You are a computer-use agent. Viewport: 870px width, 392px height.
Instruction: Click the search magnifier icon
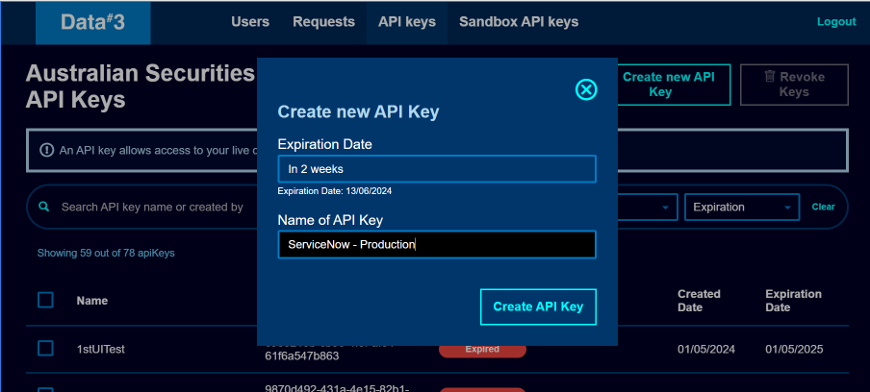(x=43, y=207)
